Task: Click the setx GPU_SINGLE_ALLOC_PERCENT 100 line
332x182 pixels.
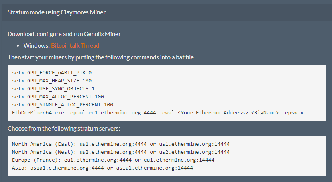Action: pos(60,105)
